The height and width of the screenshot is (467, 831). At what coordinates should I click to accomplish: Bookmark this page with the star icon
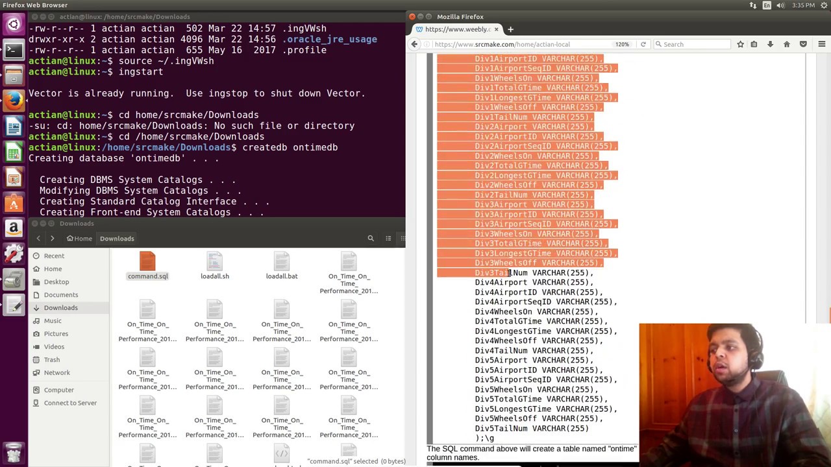(x=740, y=44)
